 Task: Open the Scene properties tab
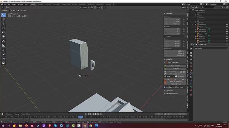coord(191,63)
